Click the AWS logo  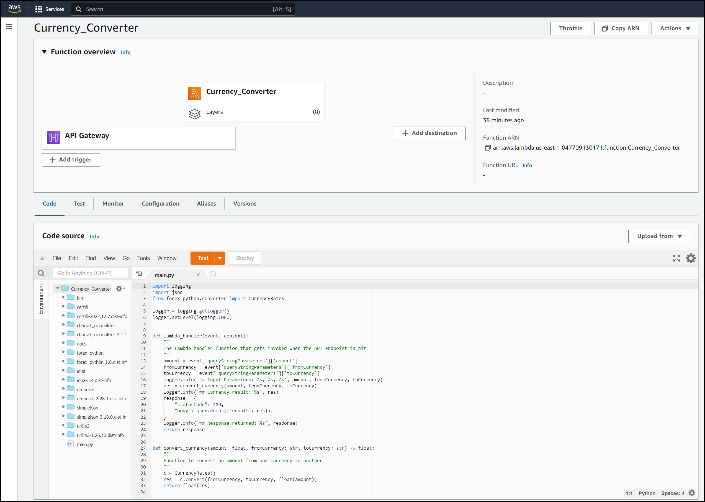pyautogui.click(x=14, y=9)
